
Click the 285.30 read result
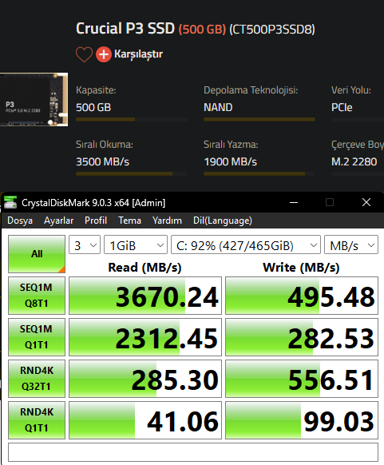tap(145, 379)
